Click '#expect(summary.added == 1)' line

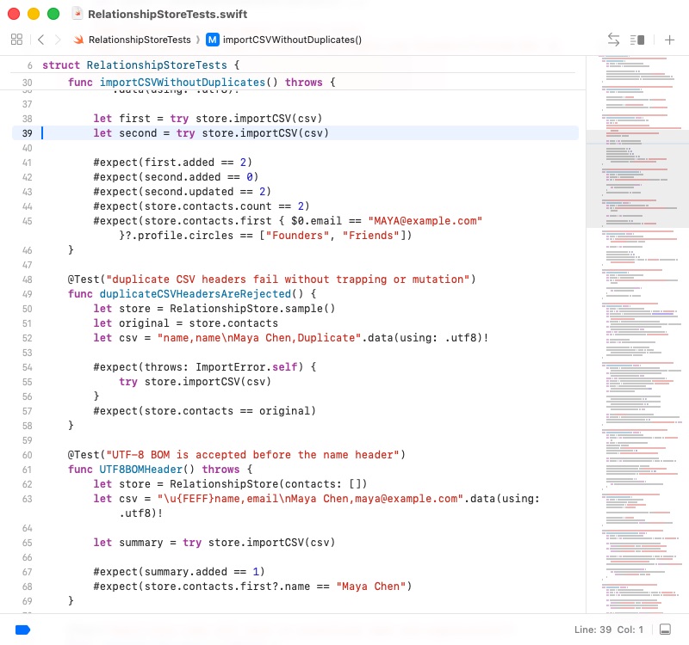[x=179, y=572]
